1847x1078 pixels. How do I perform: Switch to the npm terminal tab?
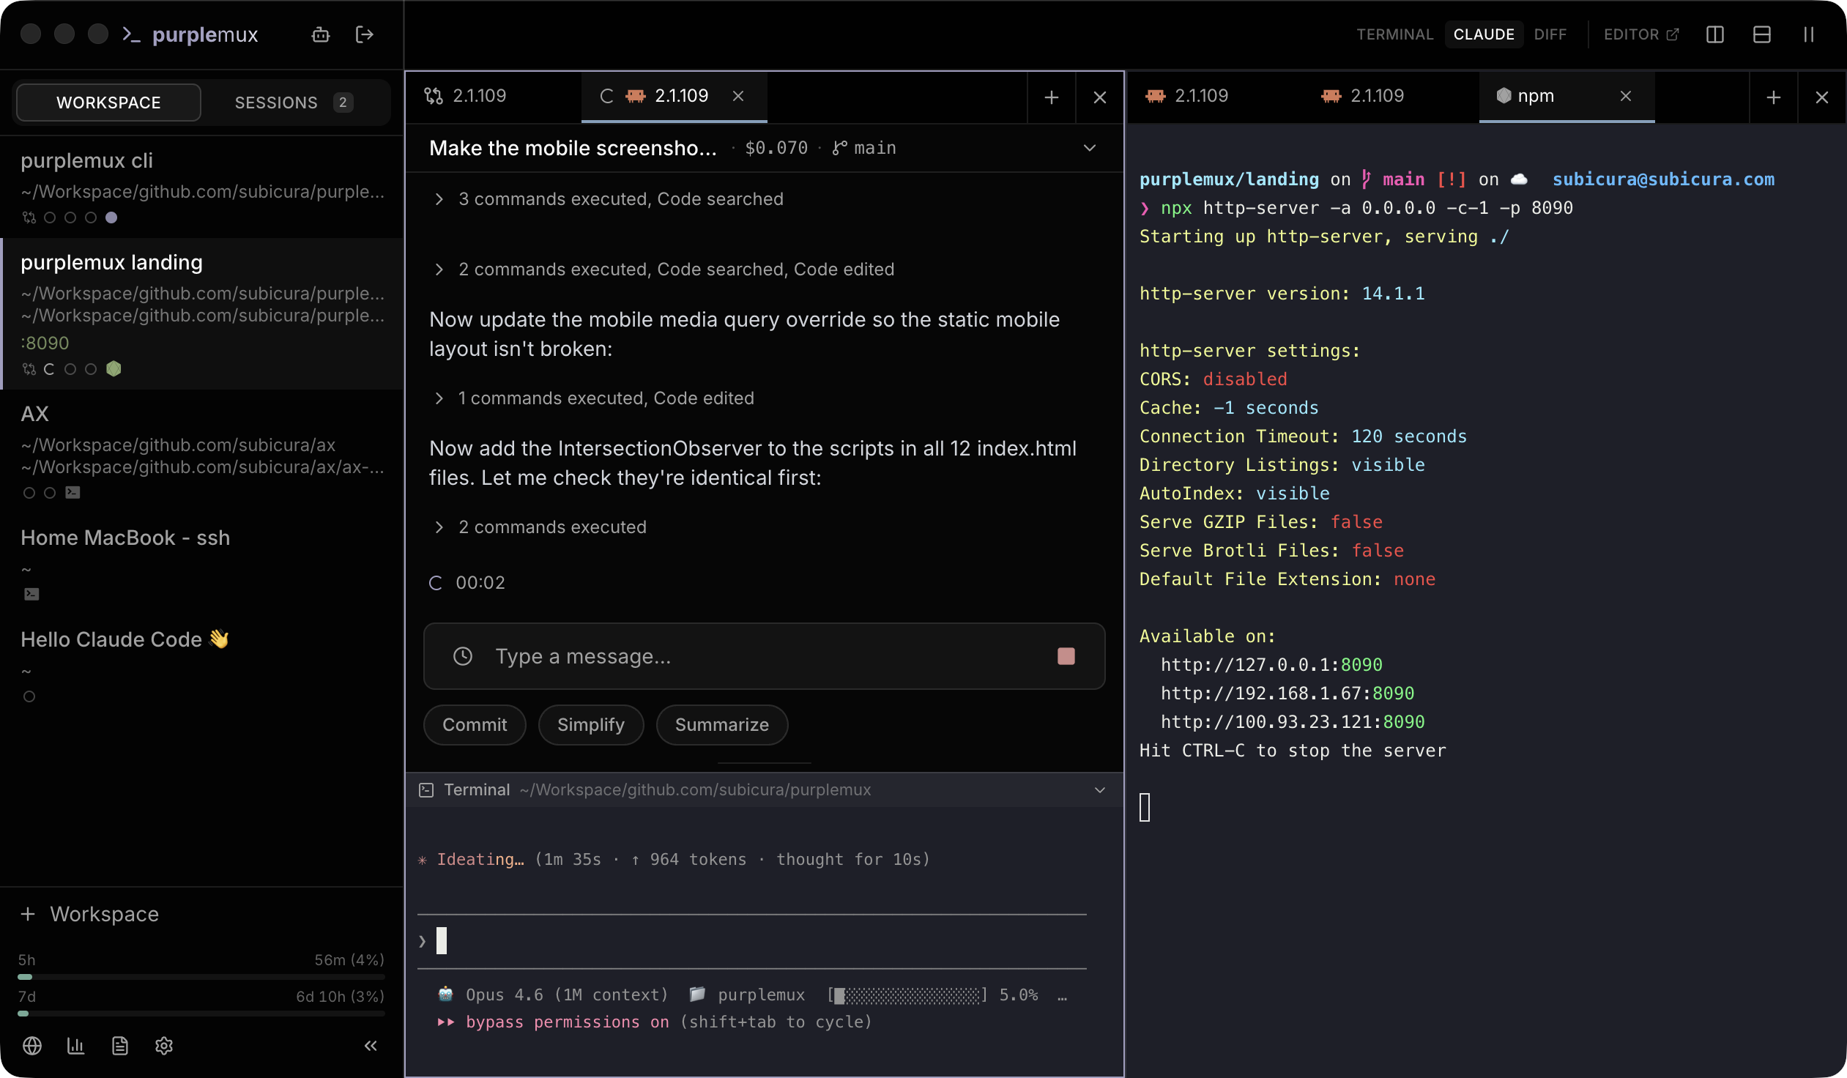(x=1536, y=95)
